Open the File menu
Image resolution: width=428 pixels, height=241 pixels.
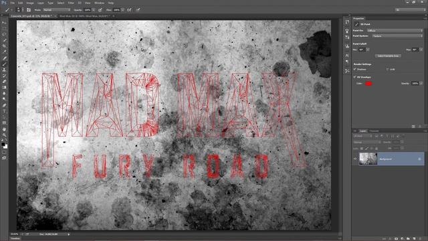click(x=12, y=3)
